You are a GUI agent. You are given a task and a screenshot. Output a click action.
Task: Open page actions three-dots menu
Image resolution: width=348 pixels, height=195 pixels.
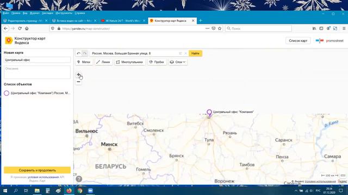click(207, 29)
